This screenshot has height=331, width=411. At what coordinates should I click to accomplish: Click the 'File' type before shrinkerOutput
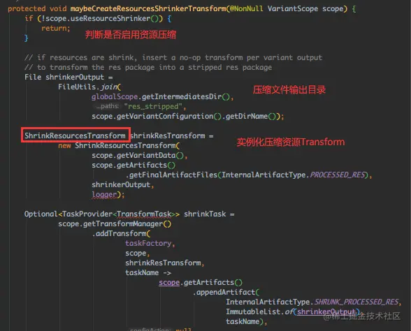point(33,77)
